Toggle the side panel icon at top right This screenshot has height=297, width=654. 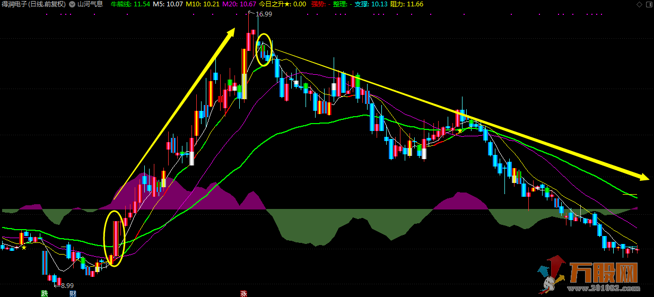(648, 4)
